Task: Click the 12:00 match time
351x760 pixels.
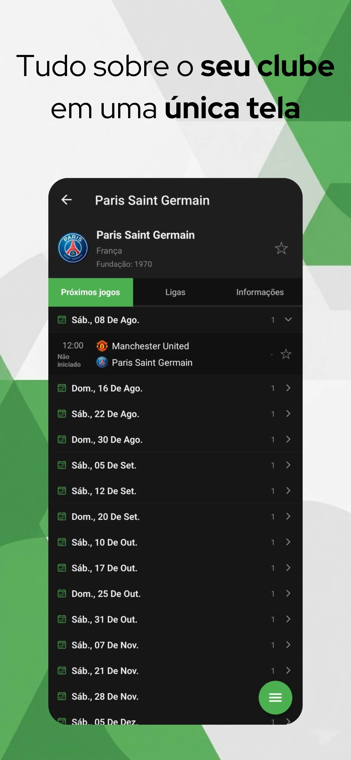Action: coord(73,345)
